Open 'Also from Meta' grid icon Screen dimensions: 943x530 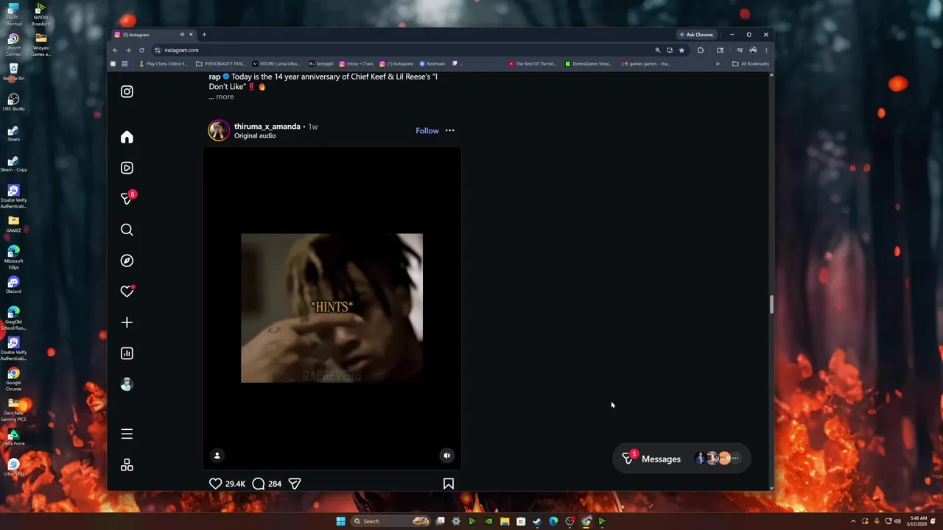click(x=127, y=465)
